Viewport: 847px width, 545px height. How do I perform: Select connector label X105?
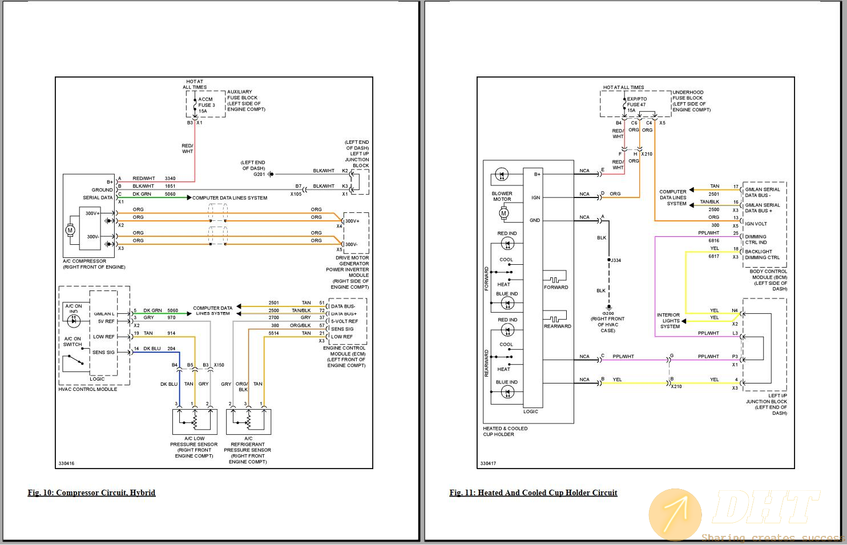click(296, 194)
